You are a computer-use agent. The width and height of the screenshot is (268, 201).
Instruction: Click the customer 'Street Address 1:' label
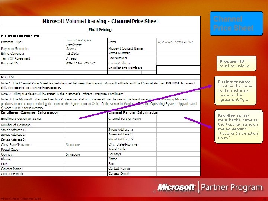click(13, 130)
